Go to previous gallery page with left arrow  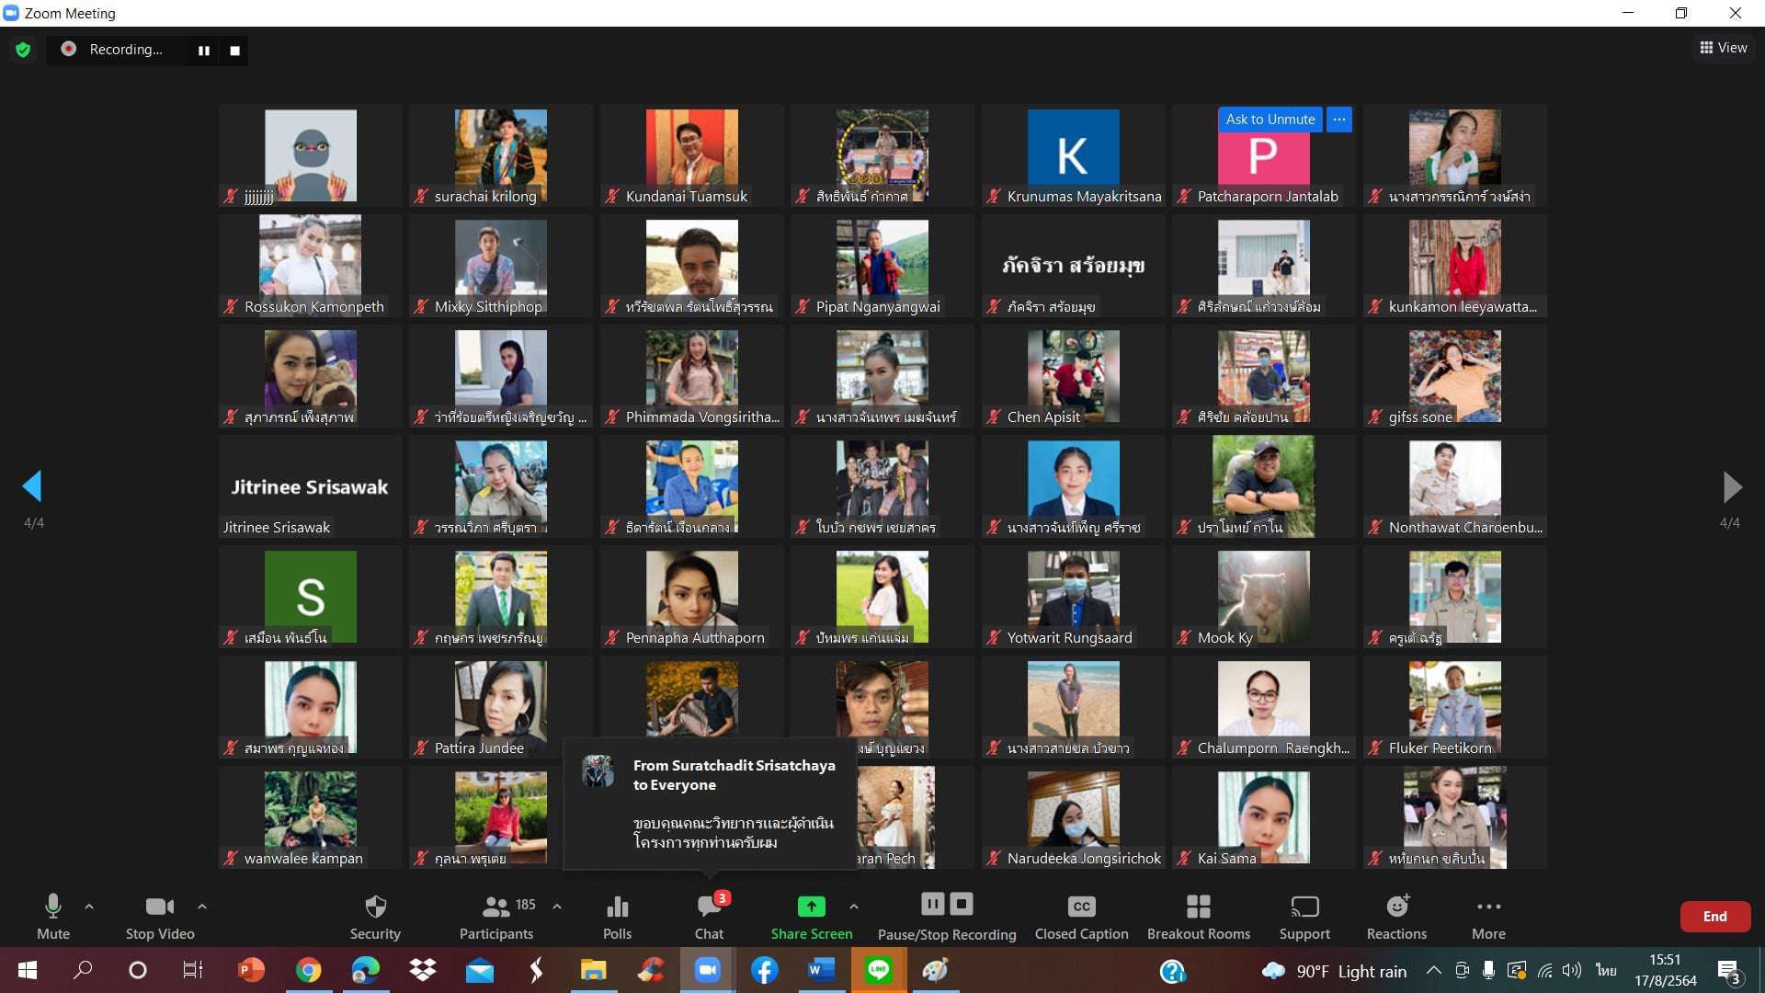33,486
